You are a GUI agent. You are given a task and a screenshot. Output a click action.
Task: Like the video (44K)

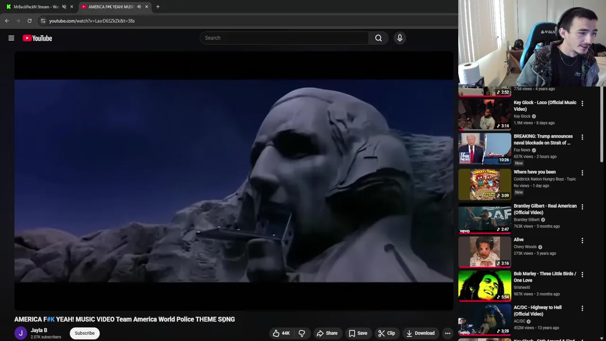click(281, 333)
